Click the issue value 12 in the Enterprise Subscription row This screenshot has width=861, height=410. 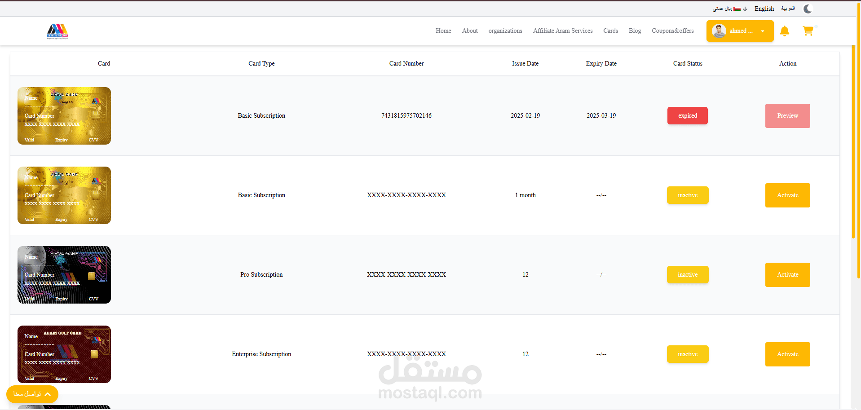525,354
